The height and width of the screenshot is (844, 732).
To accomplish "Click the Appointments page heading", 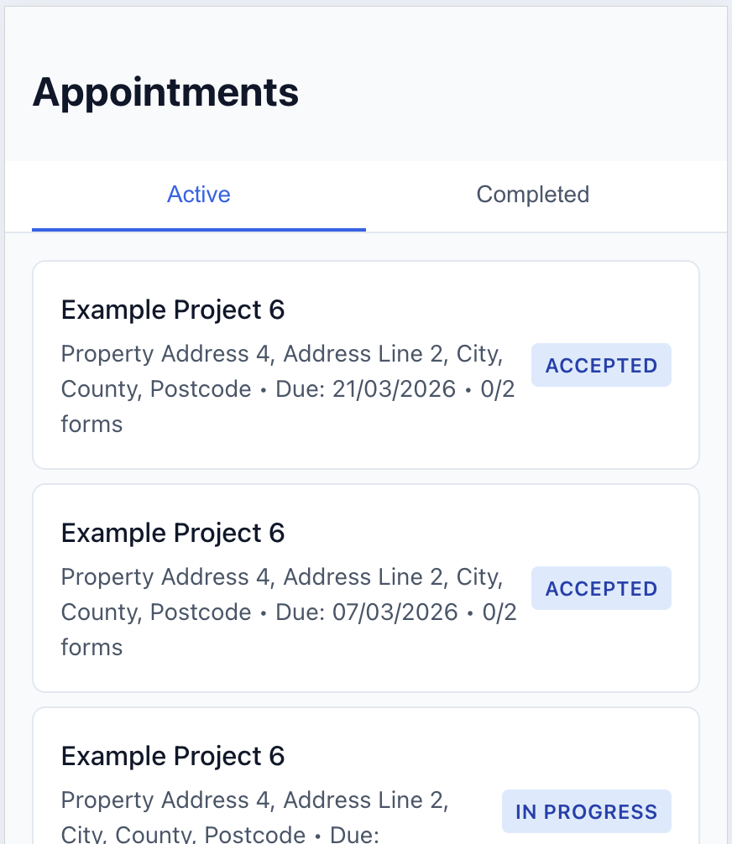I will (165, 92).
